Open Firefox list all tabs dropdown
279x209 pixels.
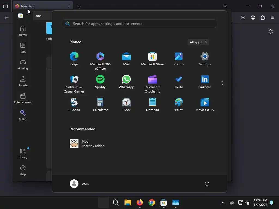[225, 6]
